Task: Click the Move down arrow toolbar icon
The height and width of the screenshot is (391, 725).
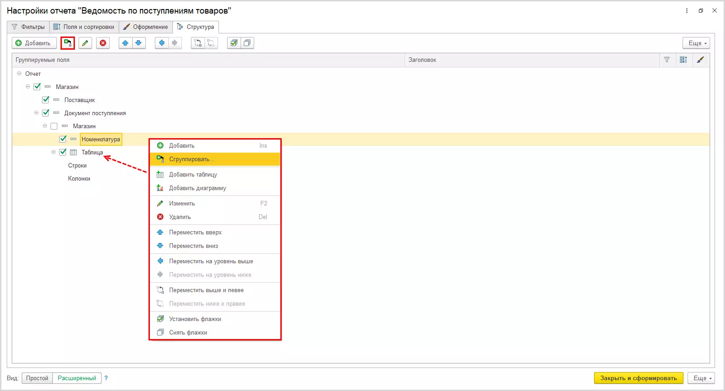Action: coord(139,43)
